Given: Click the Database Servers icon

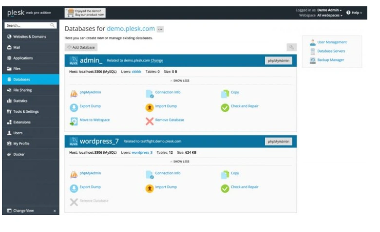Looking at the screenshot, I should pyautogui.click(x=313, y=51).
